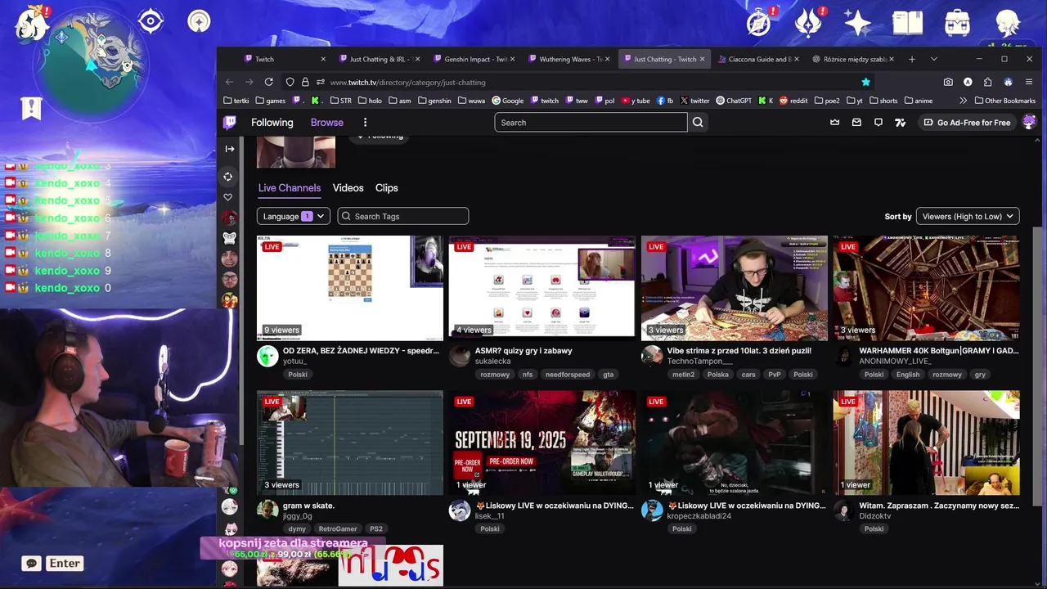
Task: Close the Just Chatting & IRL tab
Action: pos(417,59)
